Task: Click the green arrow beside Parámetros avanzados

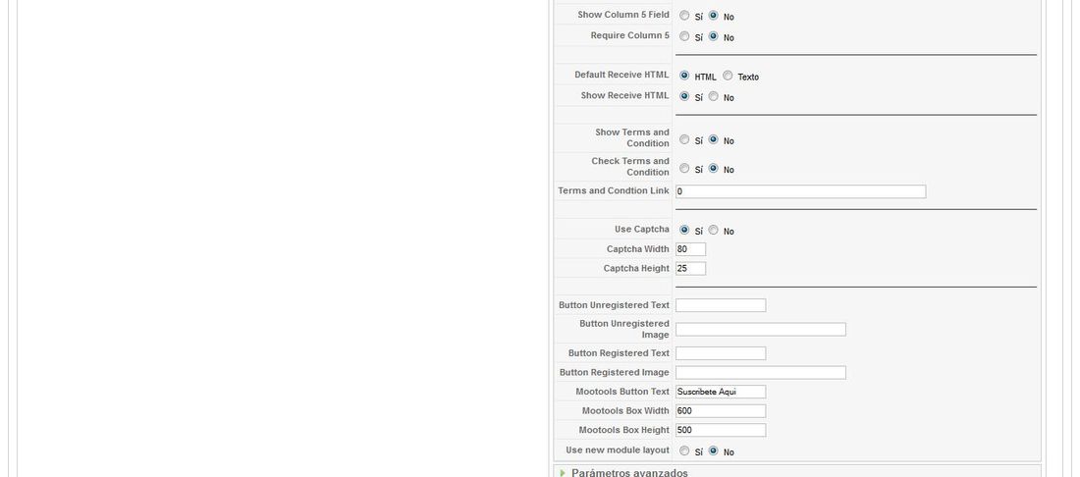Action: pos(563,473)
